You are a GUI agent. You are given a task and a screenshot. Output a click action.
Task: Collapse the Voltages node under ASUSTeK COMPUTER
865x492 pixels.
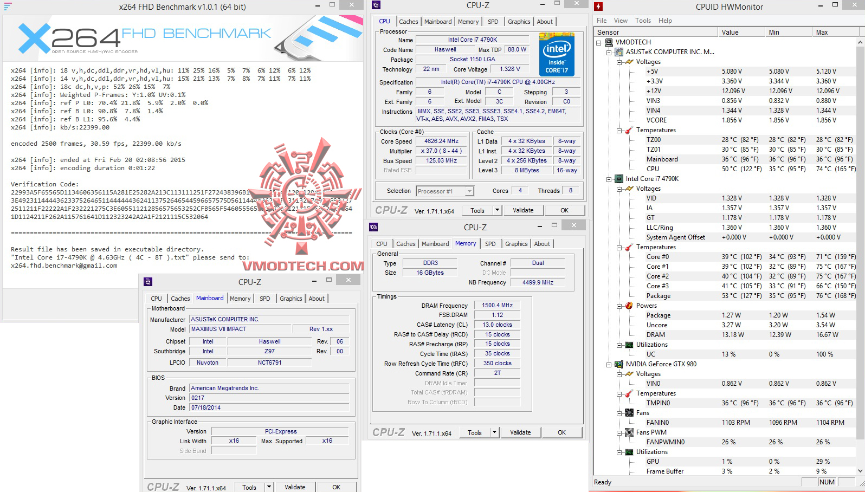619,62
